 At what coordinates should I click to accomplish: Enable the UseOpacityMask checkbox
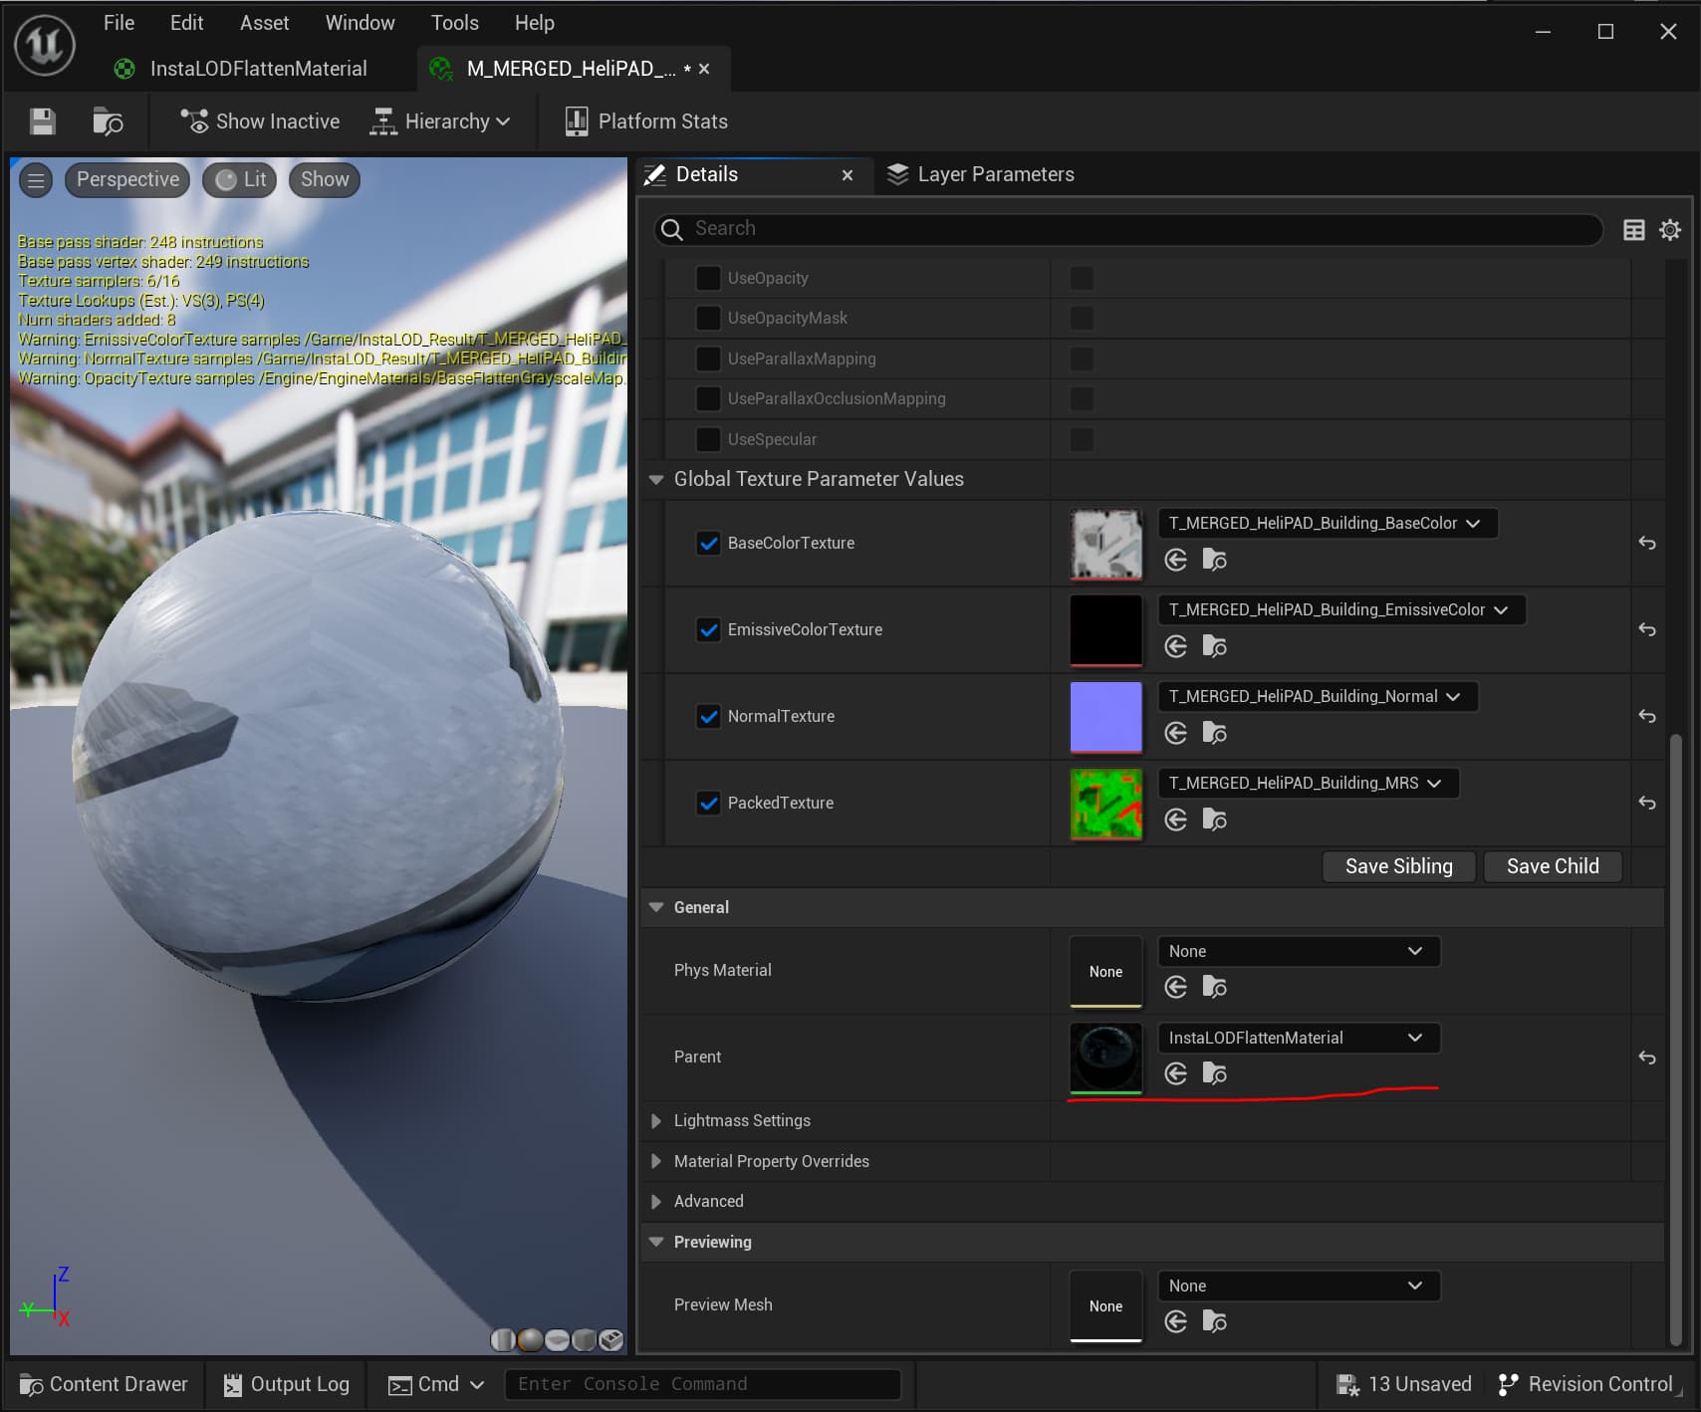point(708,318)
